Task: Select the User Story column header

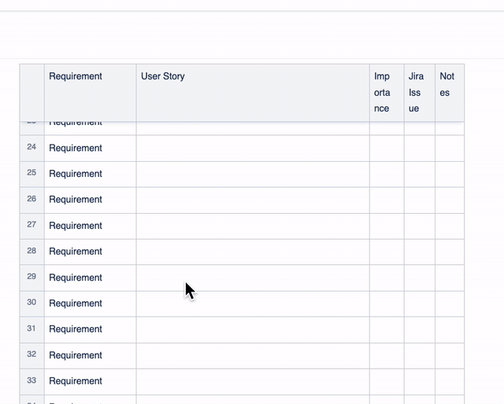Action: 253,93
